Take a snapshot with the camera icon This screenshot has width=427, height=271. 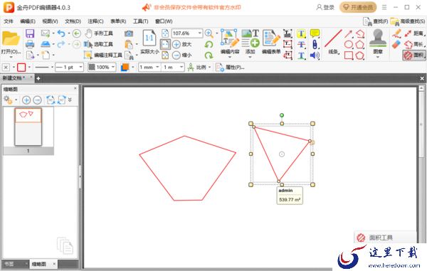[x=129, y=33]
